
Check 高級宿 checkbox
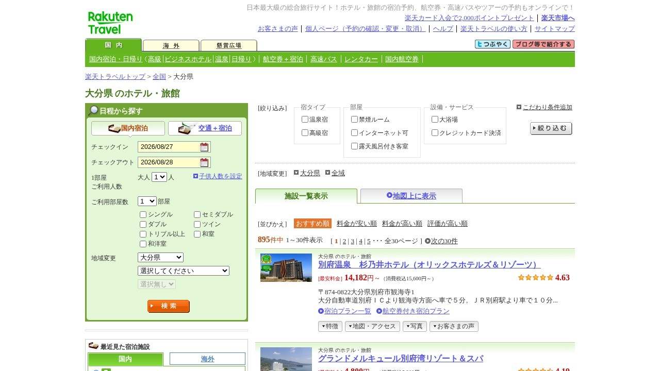coord(305,133)
